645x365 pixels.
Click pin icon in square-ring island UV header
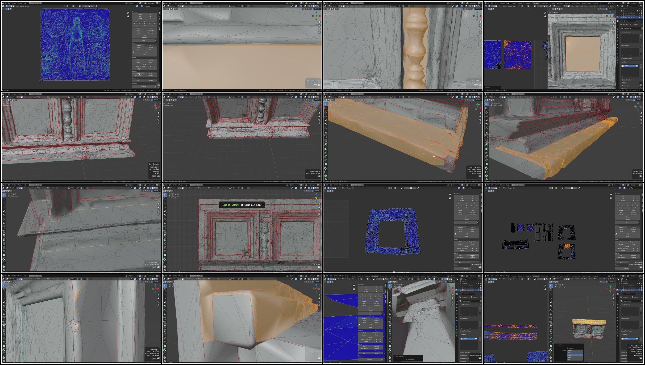point(418,188)
